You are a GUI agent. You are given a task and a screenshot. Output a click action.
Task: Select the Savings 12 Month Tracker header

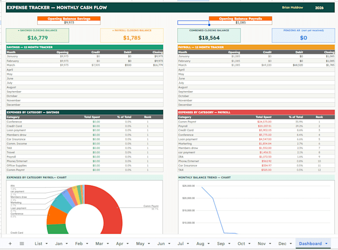[84, 47]
